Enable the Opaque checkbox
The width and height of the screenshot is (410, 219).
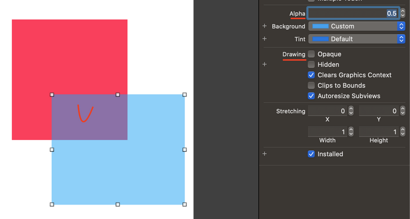311,54
